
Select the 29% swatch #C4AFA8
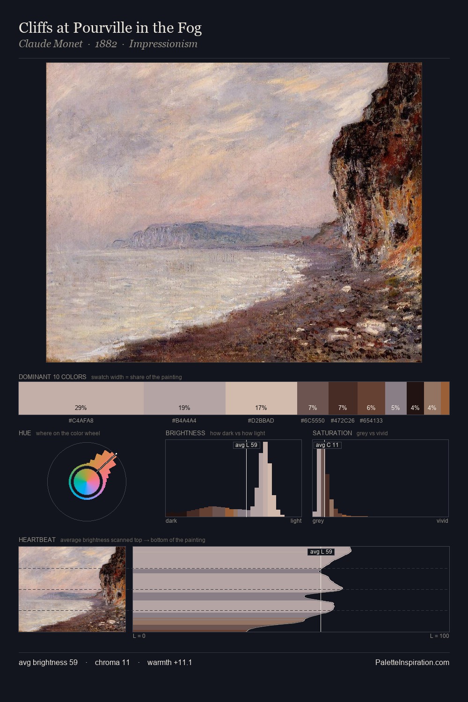click(81, 398)
